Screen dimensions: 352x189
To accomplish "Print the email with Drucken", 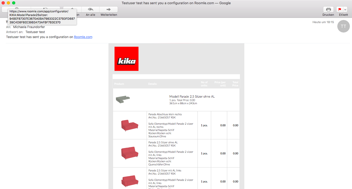I will click(328, 9).
